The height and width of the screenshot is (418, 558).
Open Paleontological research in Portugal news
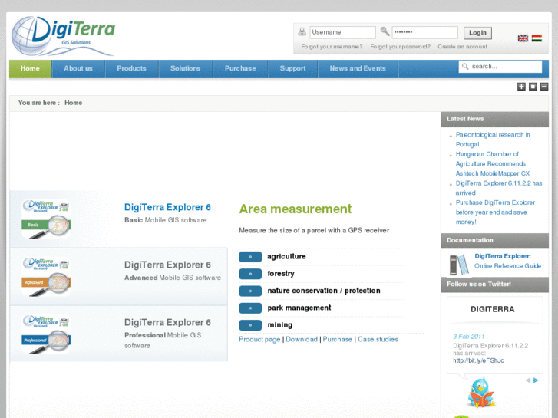point(493,140)
